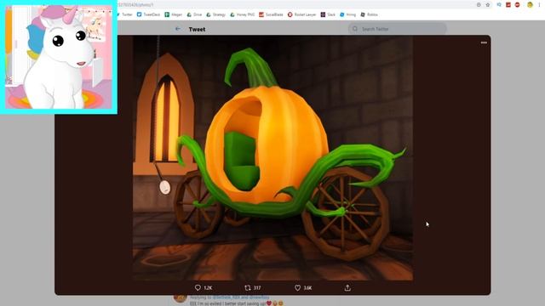Click the 'Tweet' header title
545x306 pixels.
[x=197, y=30]
